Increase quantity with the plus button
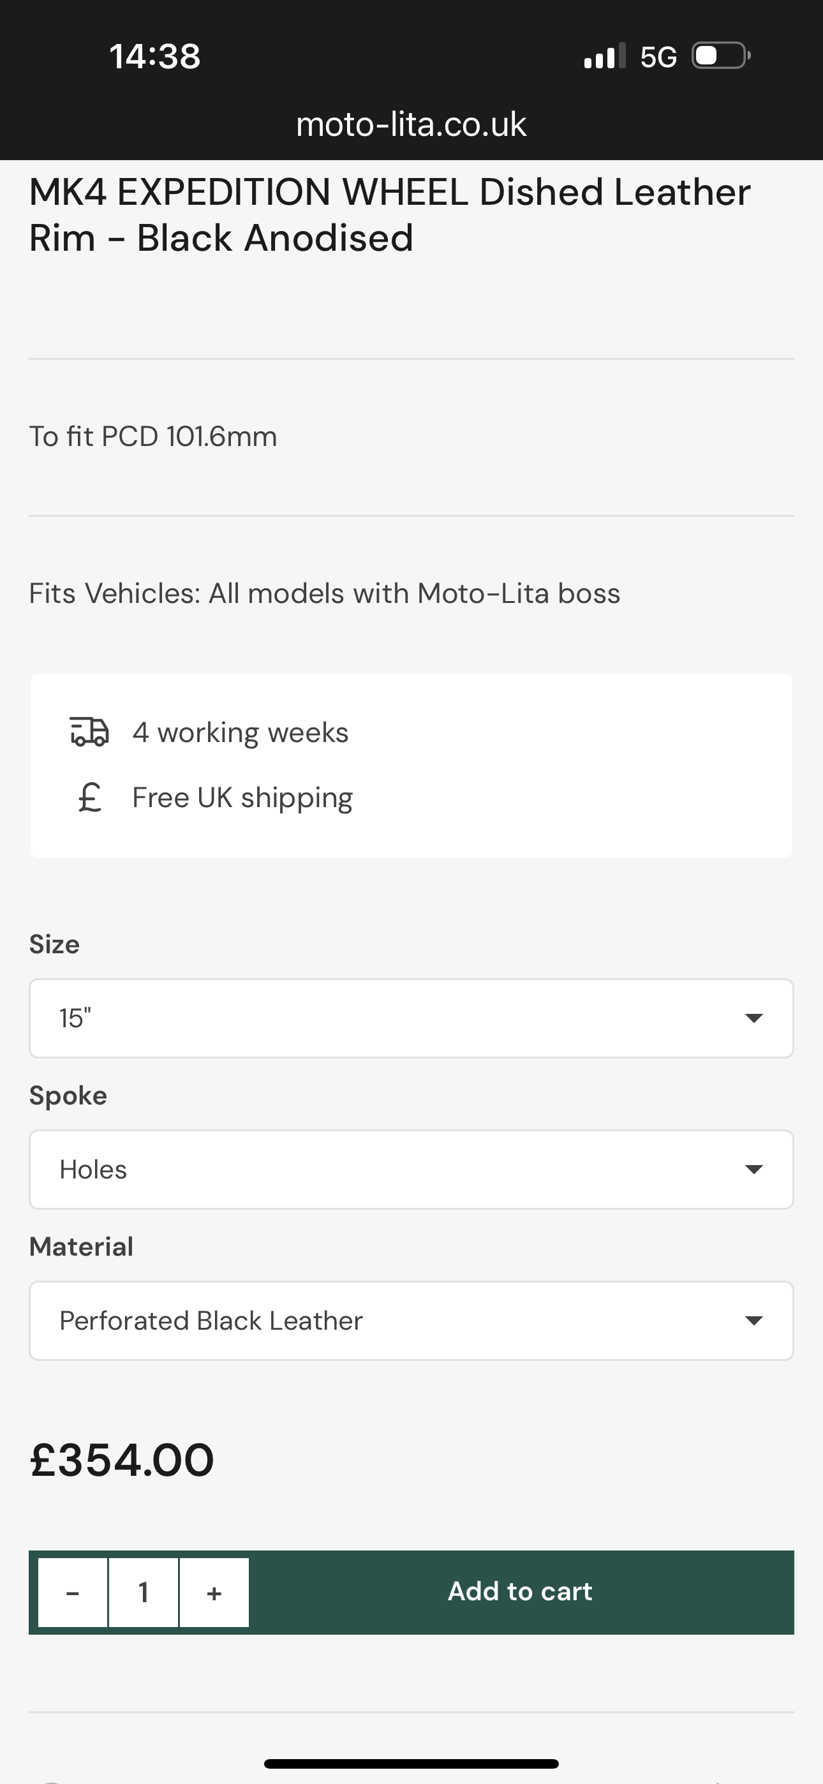823x1784 pixels. (x=214, y=1592)
